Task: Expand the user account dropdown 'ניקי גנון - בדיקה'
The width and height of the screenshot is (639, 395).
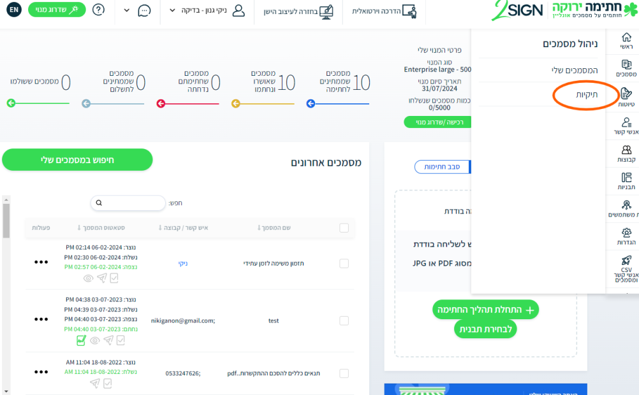Action: point(207,11)
